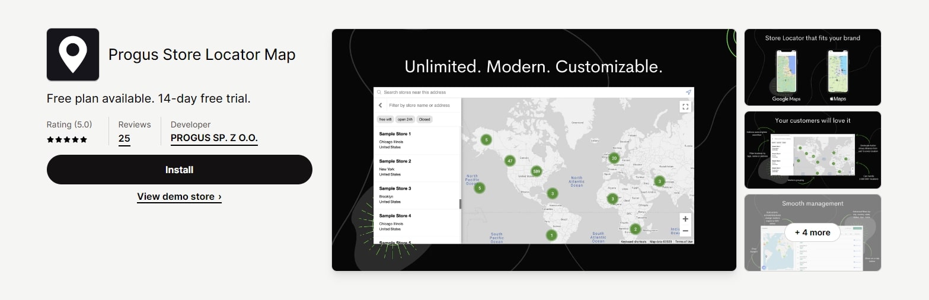Screen dimensions: 929x300
Task: Click the map fullscreen icon
Action: click(x=685, y=107)
